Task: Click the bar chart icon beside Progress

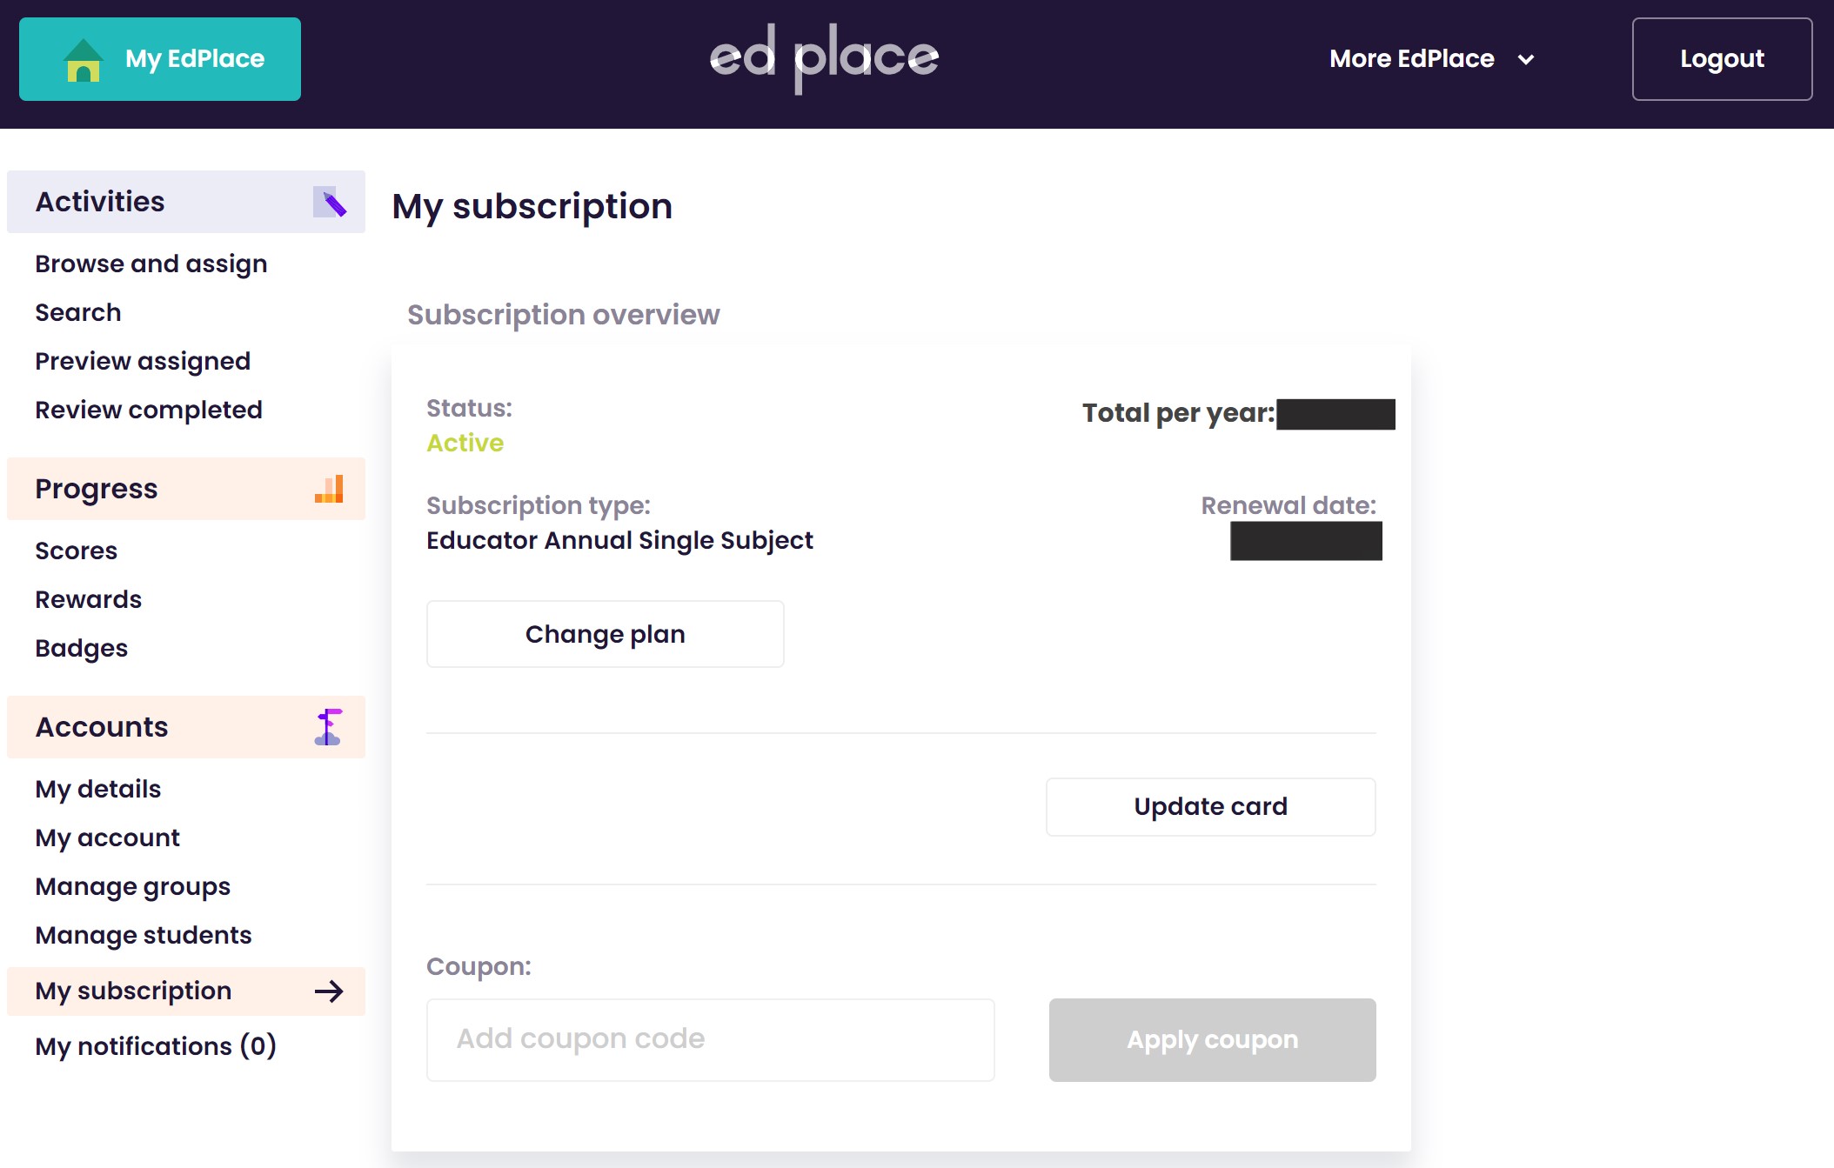Action: pos(329,489)
